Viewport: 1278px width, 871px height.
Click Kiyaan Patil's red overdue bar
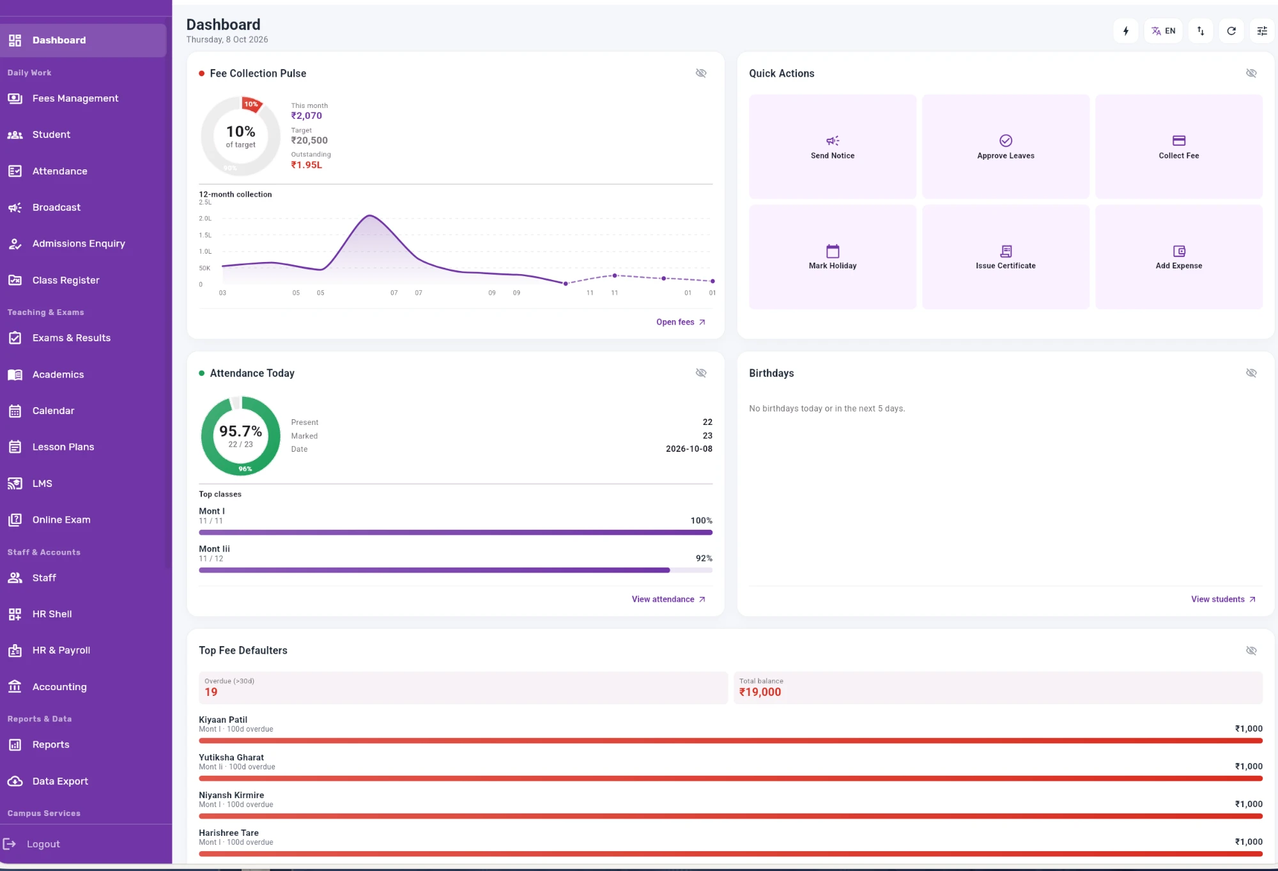click(x=730, y=741)
